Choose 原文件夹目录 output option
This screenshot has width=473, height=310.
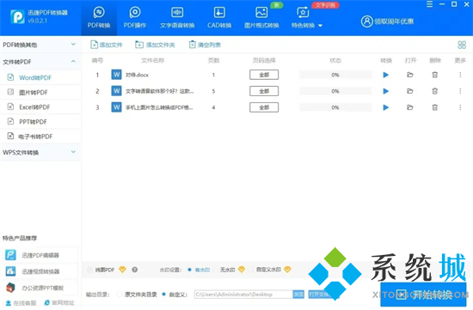tap(120, 295)
